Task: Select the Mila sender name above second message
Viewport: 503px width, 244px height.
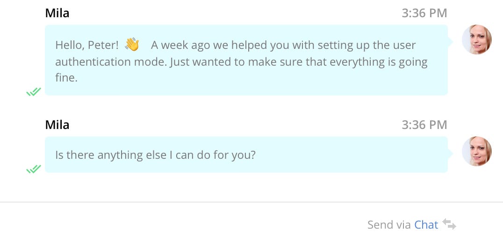Action: [x=57, y=125]
